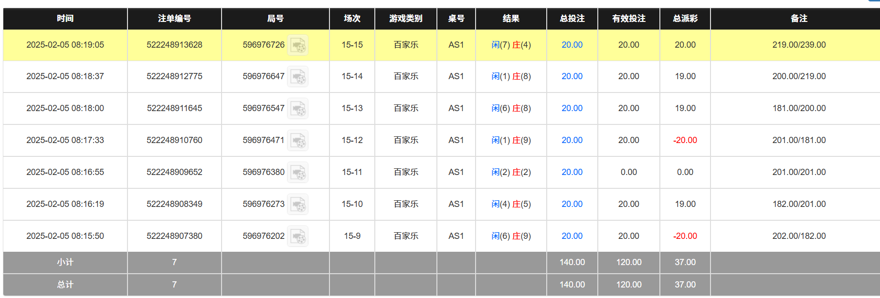The image size is (880, 298).
Task: Open the video icon beside game 596976380
Action: click(x=297, y=172)
